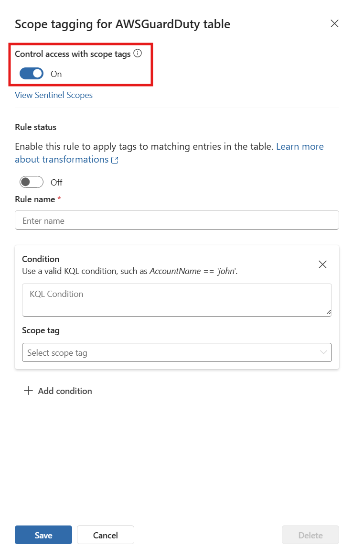Open View Sentinel Scopes link
This screenshot has width=353, height=558.
[53, 95]
